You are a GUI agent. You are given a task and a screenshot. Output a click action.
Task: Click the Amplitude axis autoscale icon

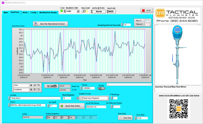point(35,89)
